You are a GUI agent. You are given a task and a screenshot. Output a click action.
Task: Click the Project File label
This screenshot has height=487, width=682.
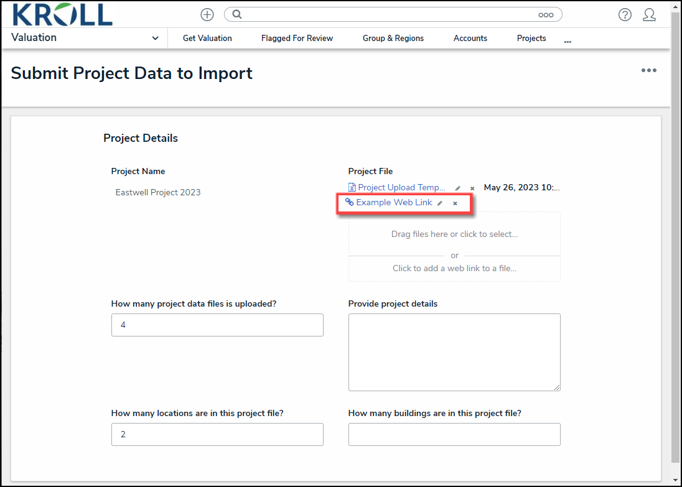[x=370, y=171]
